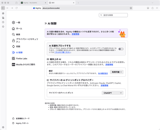This screenshot has height=130, width=160.
Task: Toggle the AI 支援をブロックする switch
Action: pyautogui.click(x=121, y=49)
